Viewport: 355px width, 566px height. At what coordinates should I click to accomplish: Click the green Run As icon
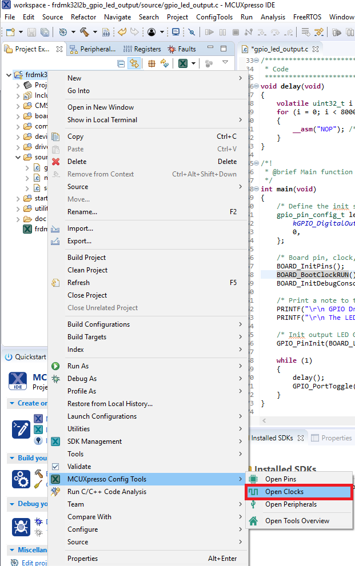(55, 366)
